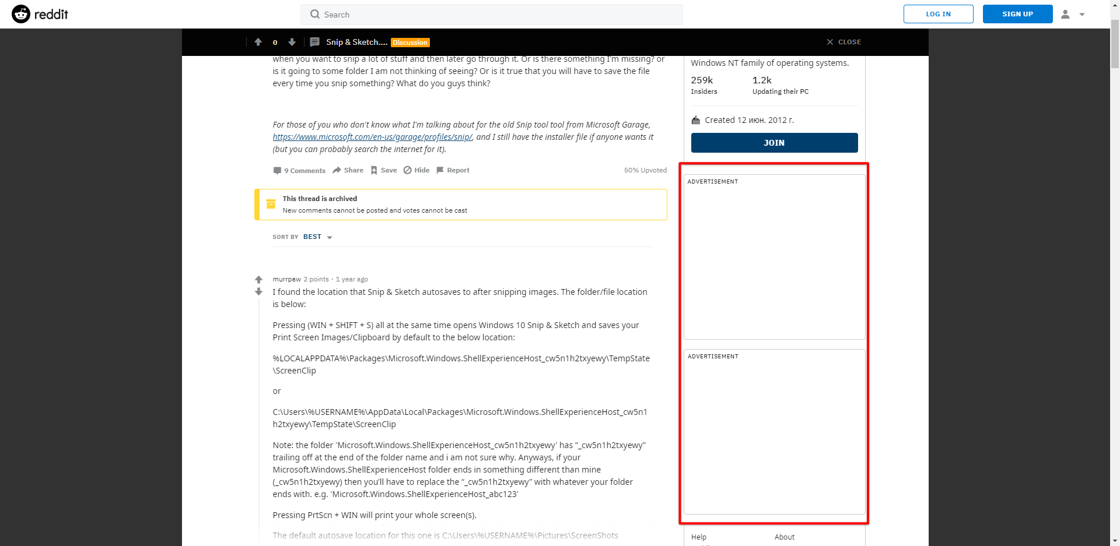
Task: Focus the Search input field
Action: pos(491,15)
